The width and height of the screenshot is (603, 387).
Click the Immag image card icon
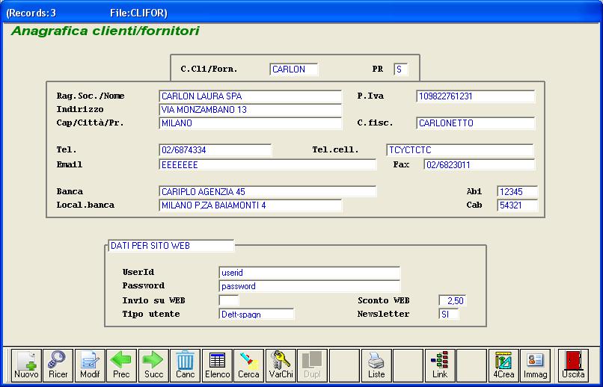(x=536, y=365)
